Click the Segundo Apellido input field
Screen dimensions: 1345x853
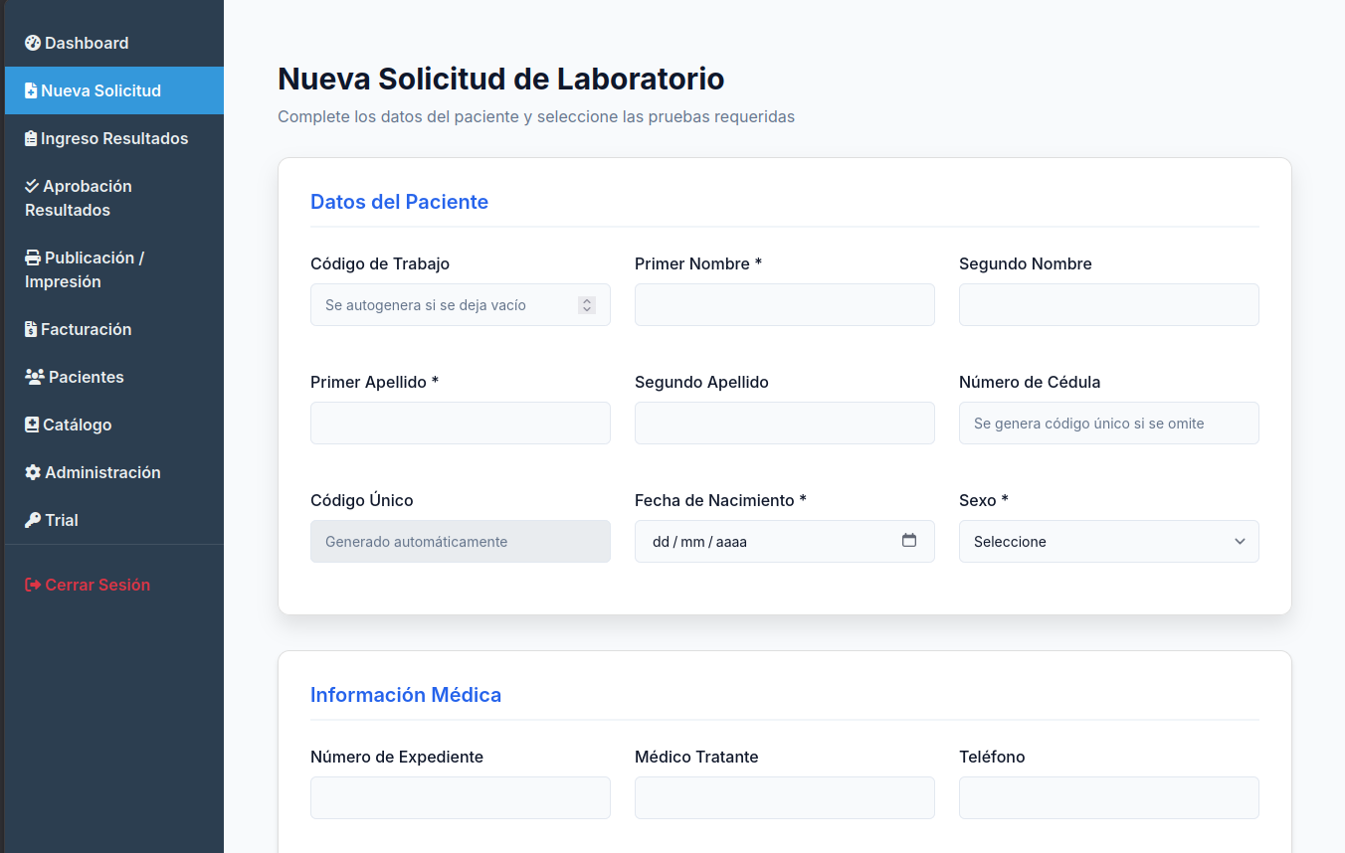(785, 424)
